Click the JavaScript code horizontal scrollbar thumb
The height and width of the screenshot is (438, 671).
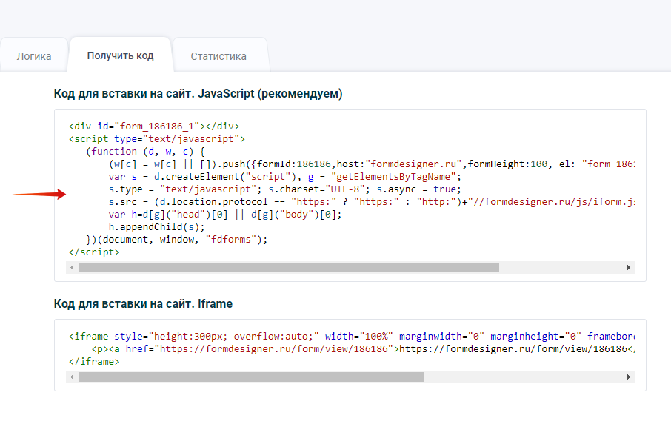click(x=289, y=268)
